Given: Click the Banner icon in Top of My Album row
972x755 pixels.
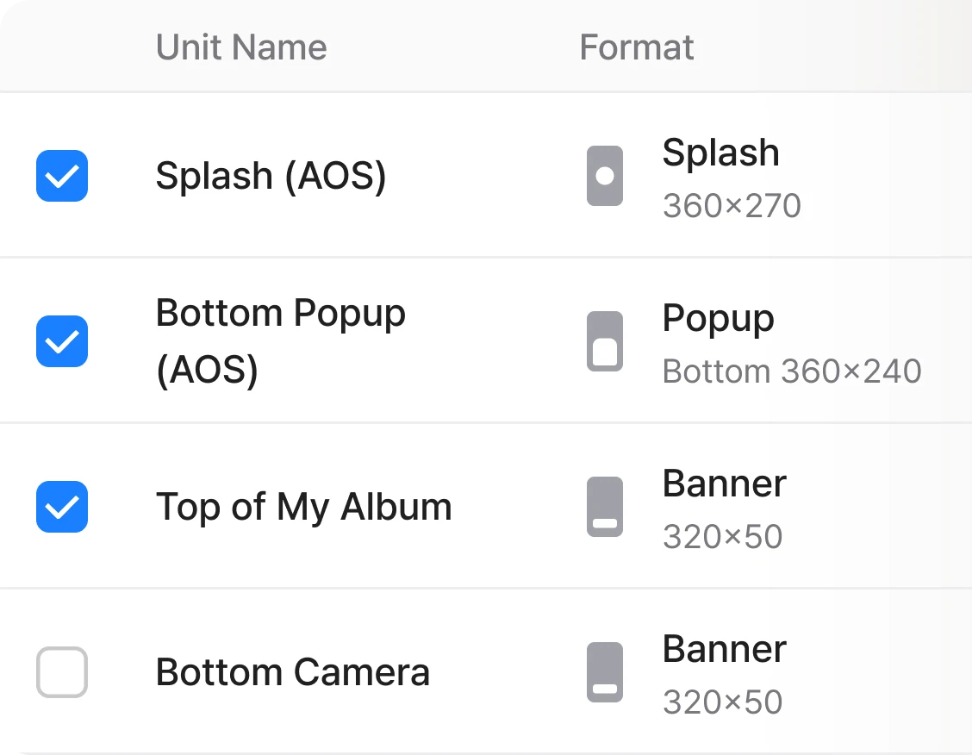Looking at the screenshot, I should pos(604,507).
